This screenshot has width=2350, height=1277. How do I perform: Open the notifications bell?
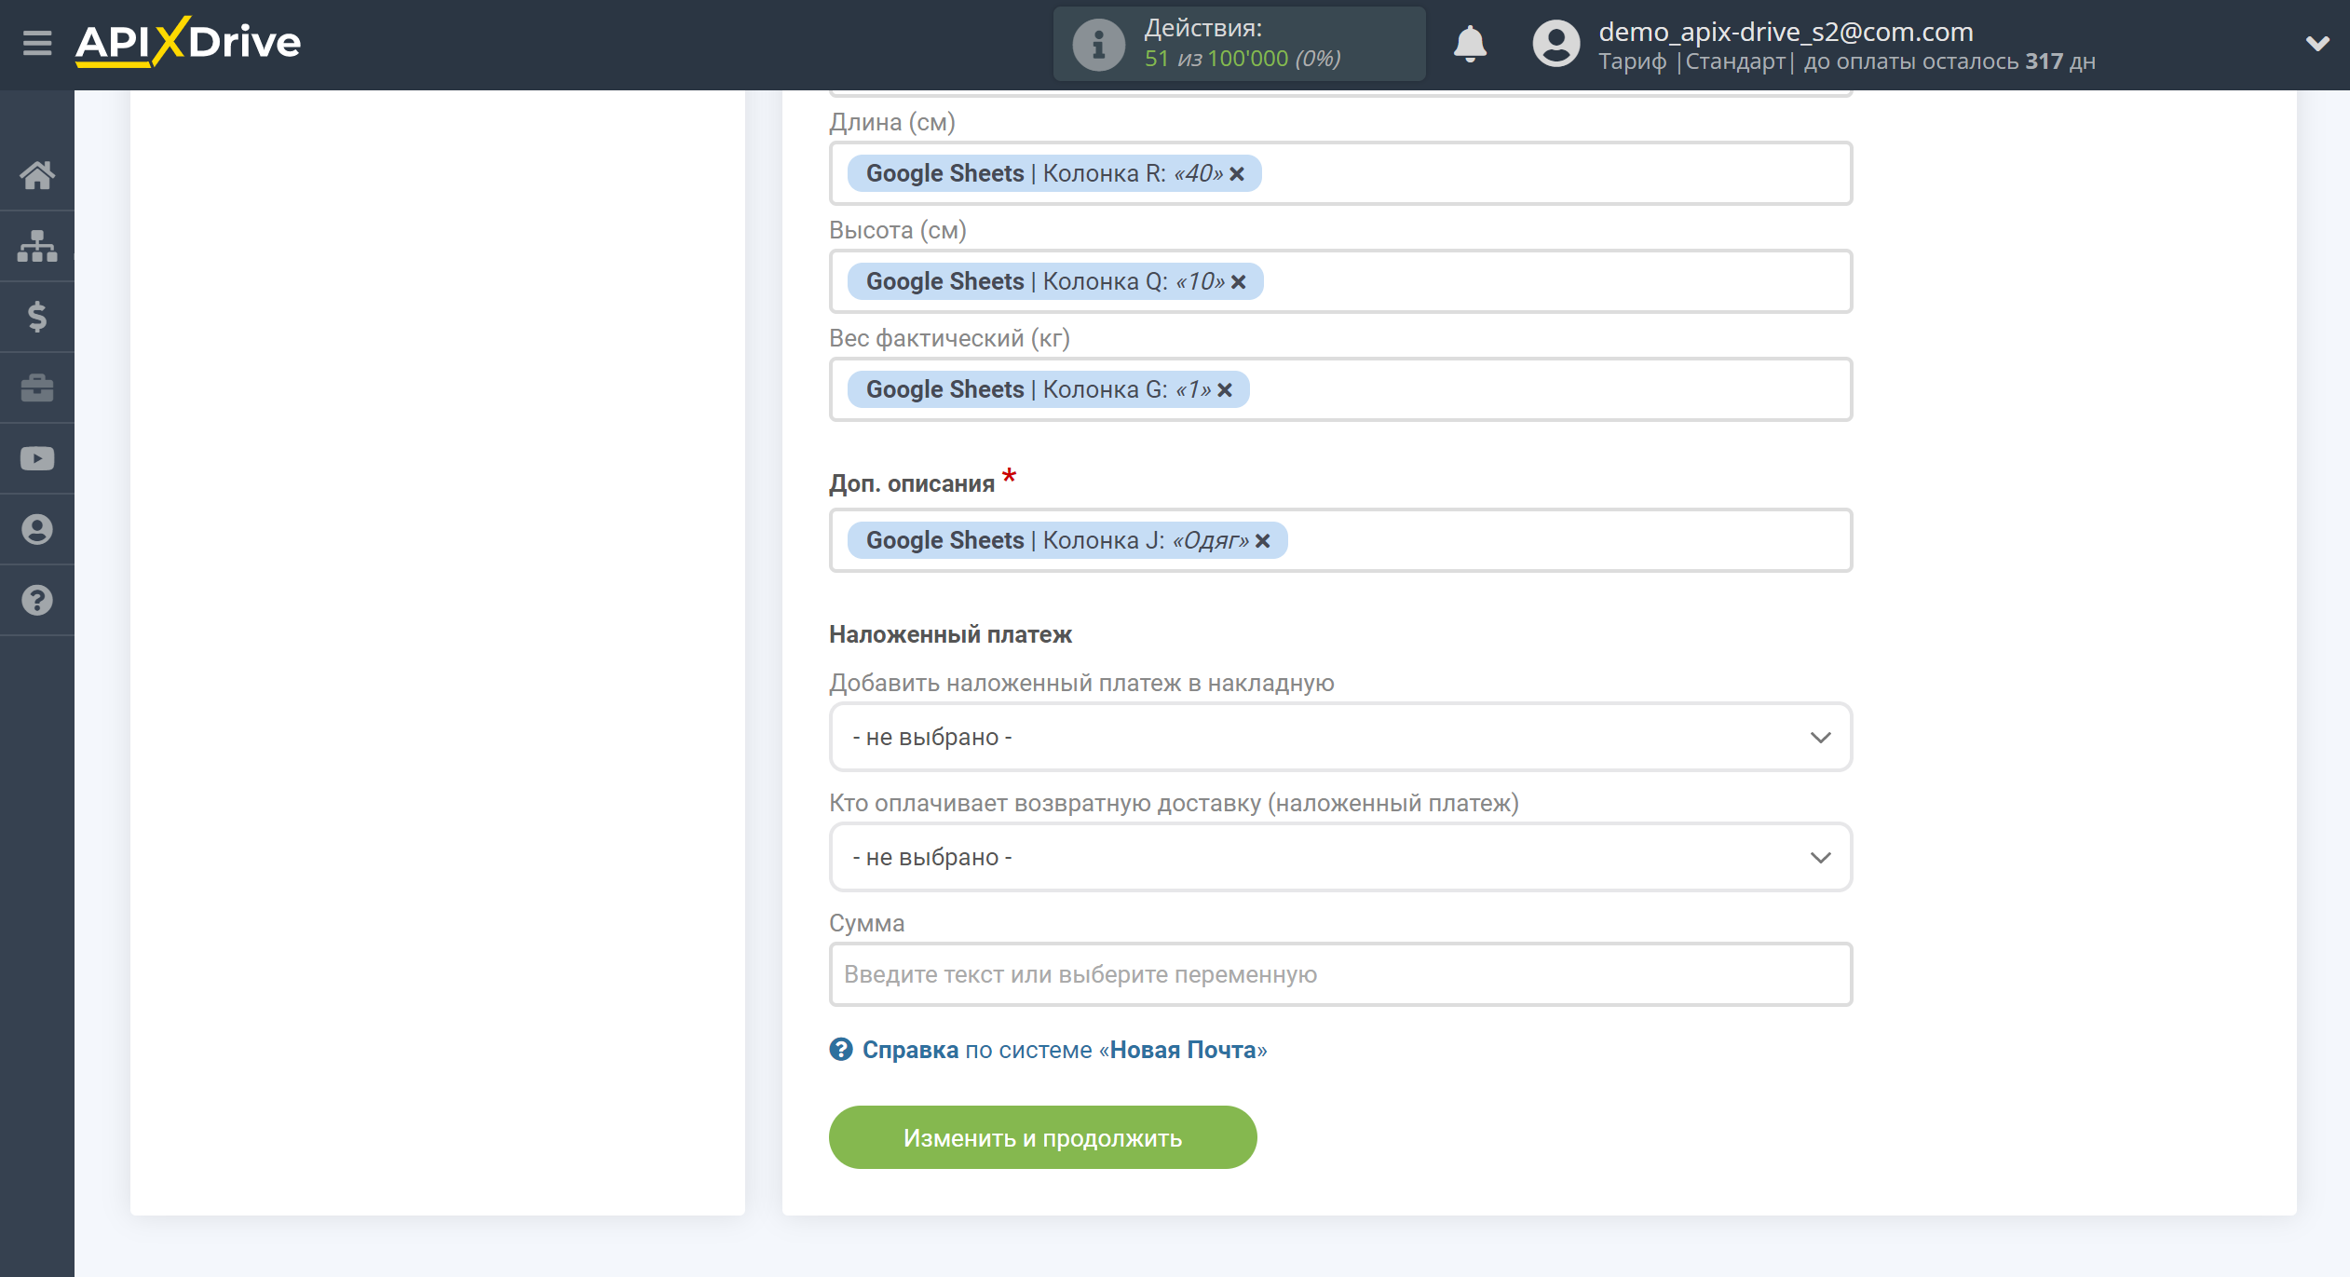(x=1470, y=43)
